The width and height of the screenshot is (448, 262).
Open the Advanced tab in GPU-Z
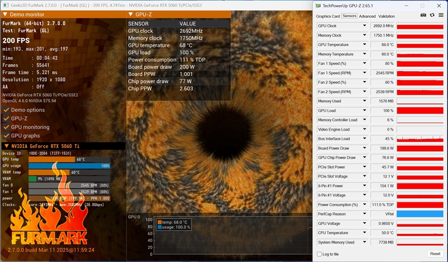[x=367, y=16]
